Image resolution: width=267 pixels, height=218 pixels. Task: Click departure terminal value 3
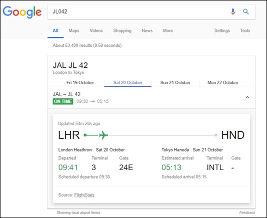(x=93, y=167)
